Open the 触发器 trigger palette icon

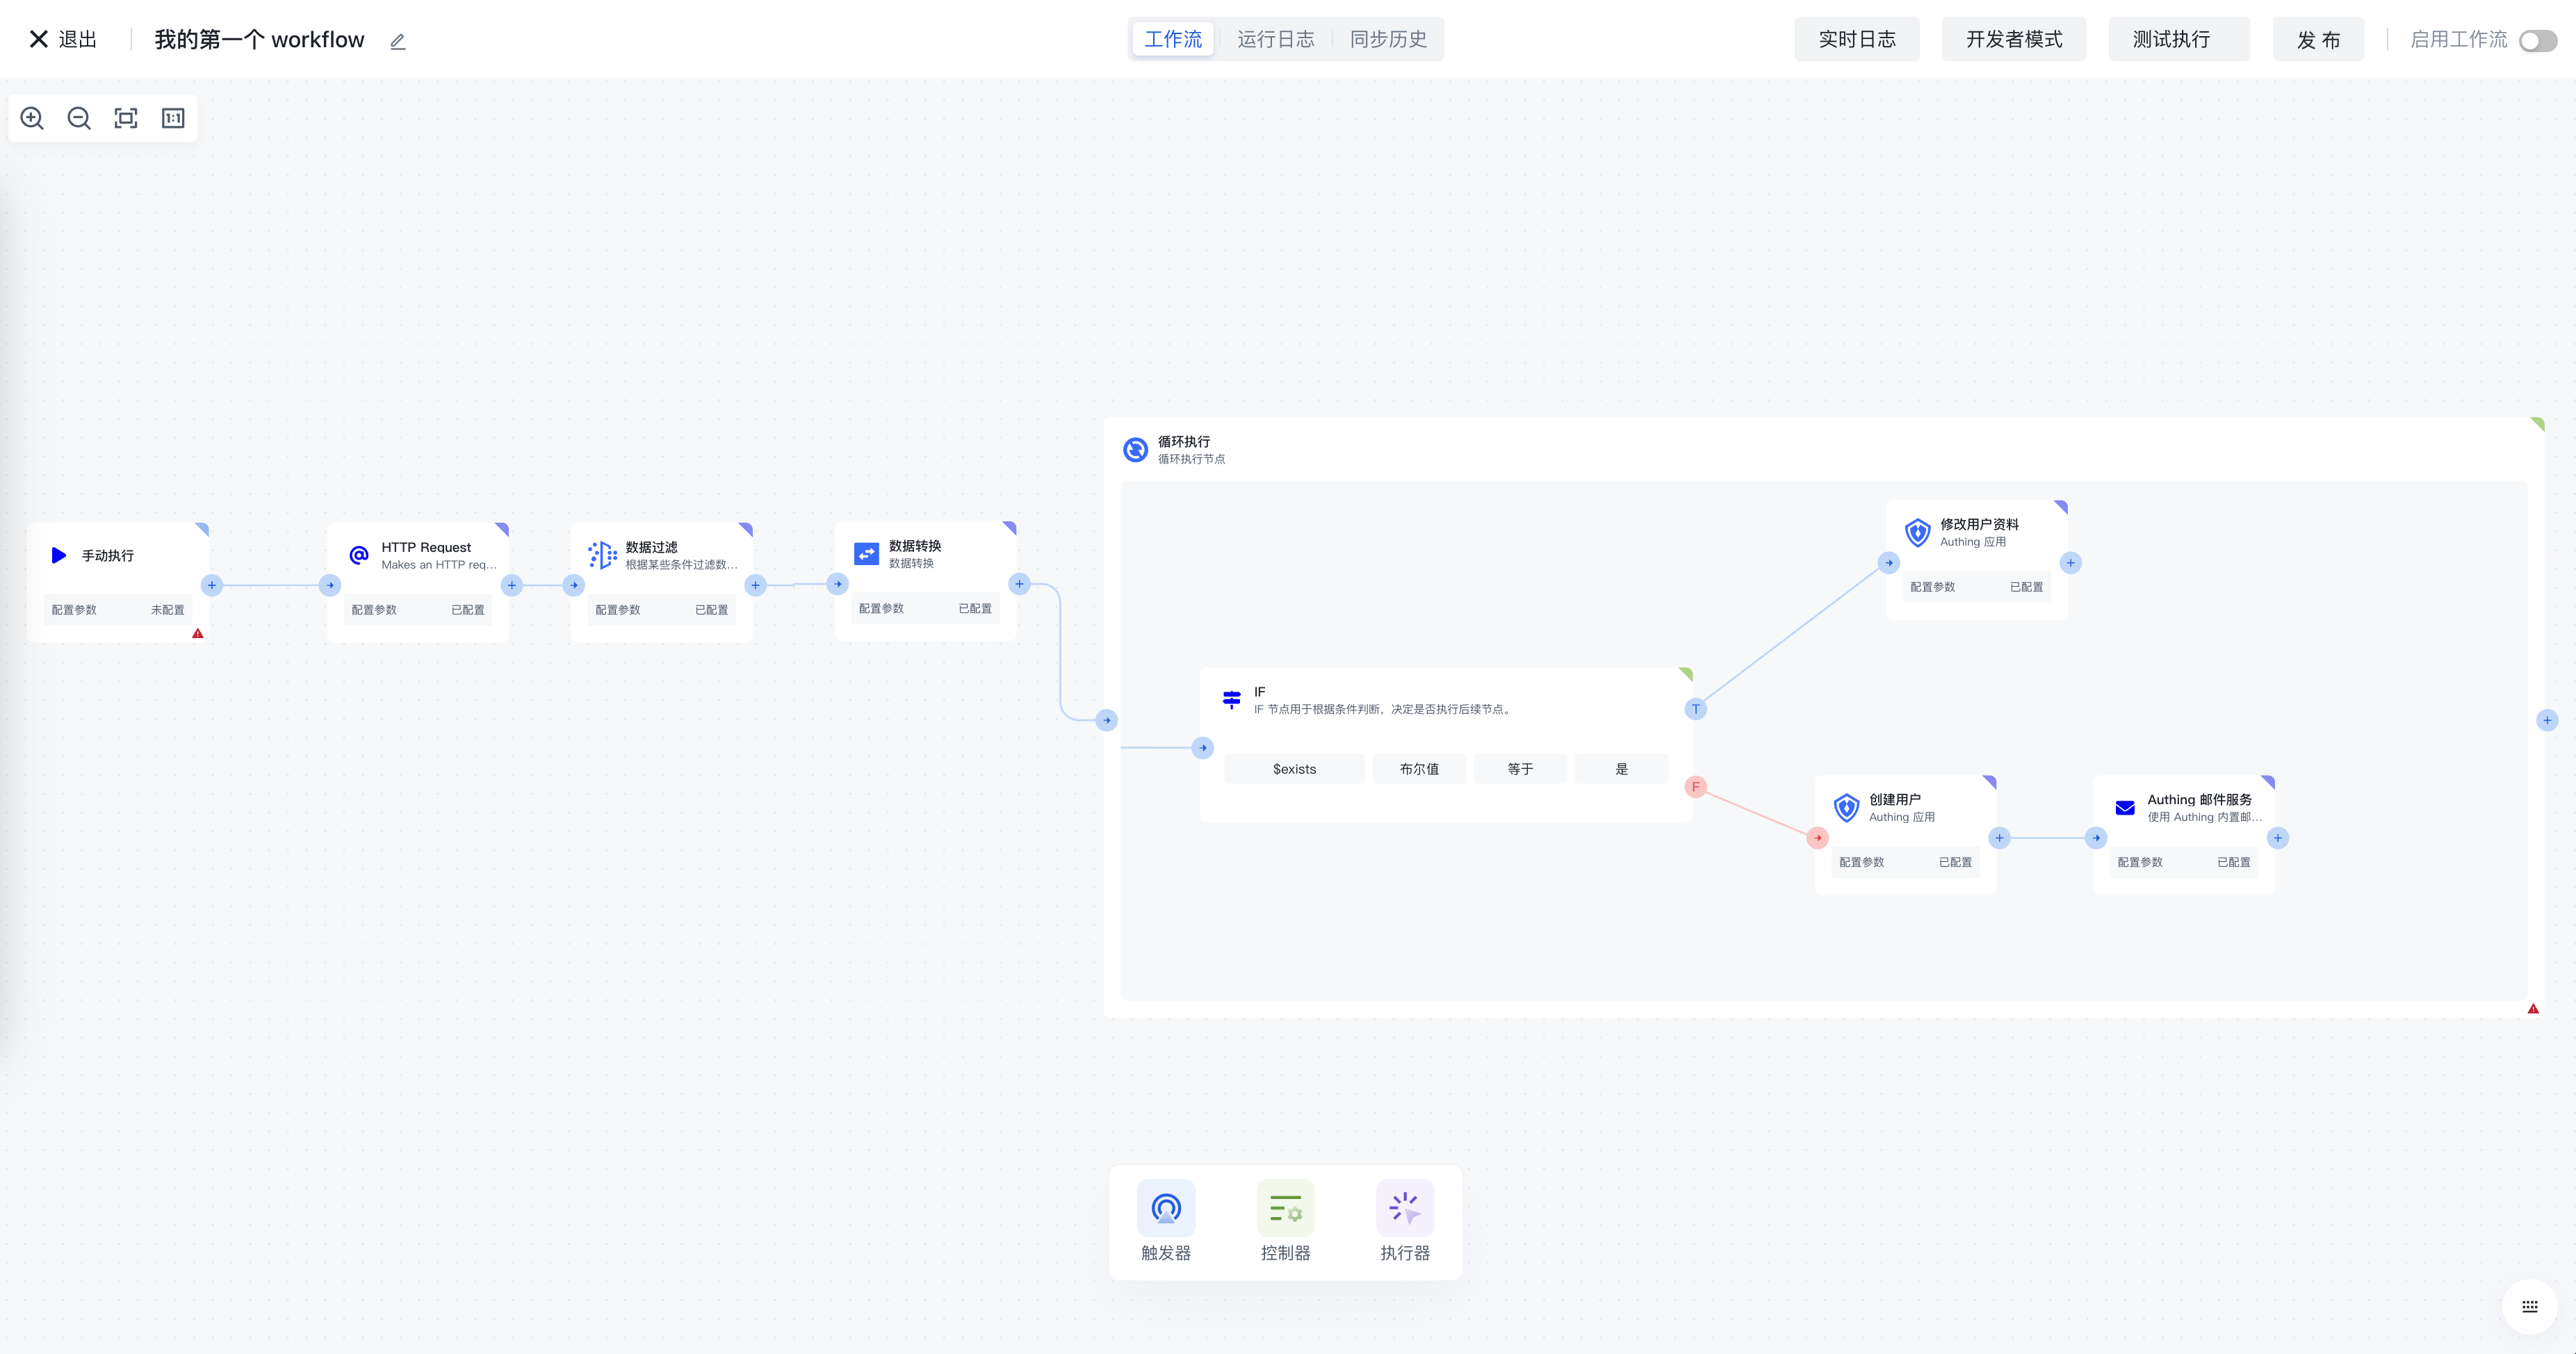click(x=1165, y=1208)
